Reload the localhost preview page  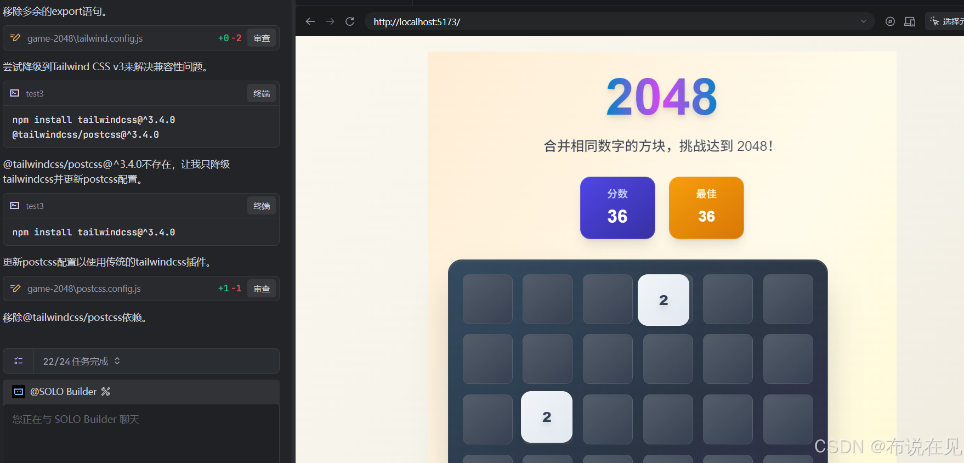pyautogui.click(x=350, y=21)
